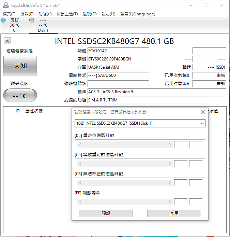Click the gray status circle for Disk 1
Viewport: 230px width, 237px height.
pos(32,20)
